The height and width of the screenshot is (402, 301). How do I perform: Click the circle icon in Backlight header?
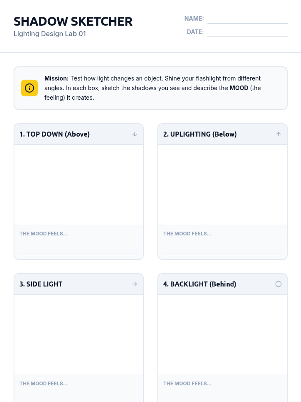[x=278, y=284]
